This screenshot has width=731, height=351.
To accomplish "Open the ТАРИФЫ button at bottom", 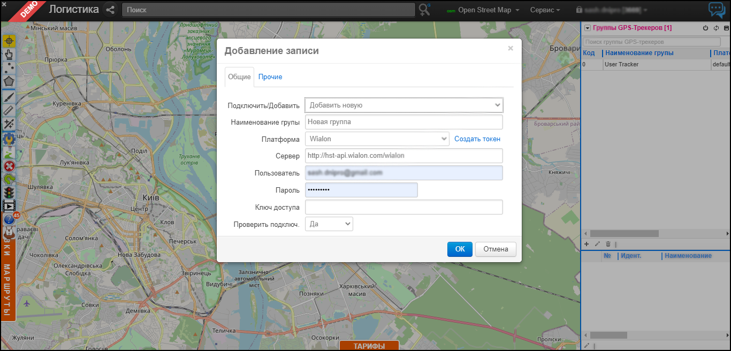I will tap(369, 346).
